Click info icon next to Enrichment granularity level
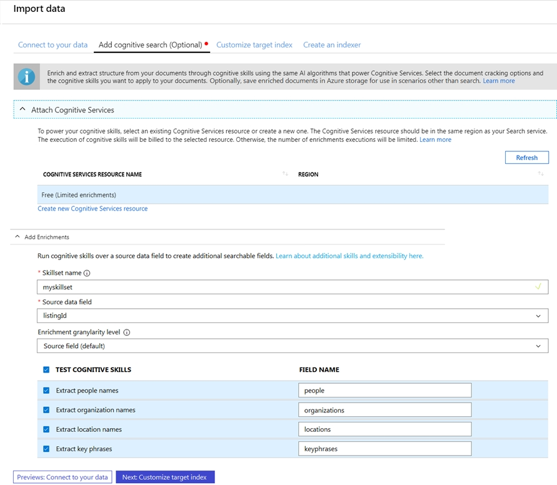The image size is (557, 485). click(127, 332)
